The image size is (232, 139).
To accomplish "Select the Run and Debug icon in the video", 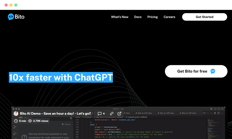I will [15, 133].
